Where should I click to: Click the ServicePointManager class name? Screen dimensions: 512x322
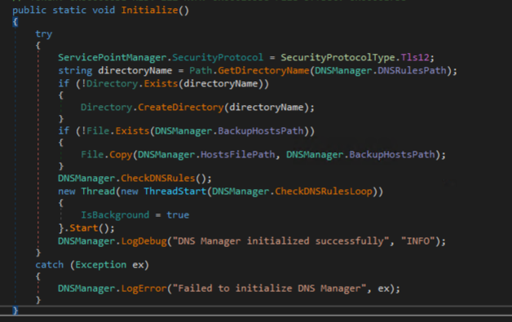tap(113, 58)
